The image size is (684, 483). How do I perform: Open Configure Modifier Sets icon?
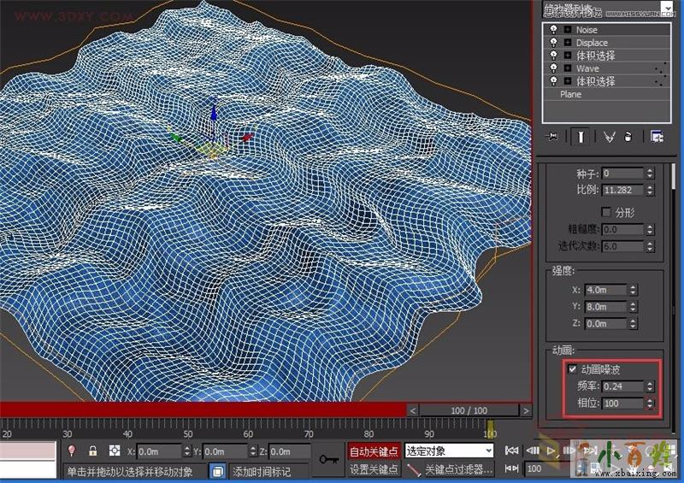tap(657, 137)
